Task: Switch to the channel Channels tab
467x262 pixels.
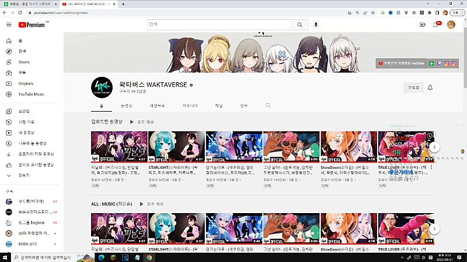Action: (219, 106)
